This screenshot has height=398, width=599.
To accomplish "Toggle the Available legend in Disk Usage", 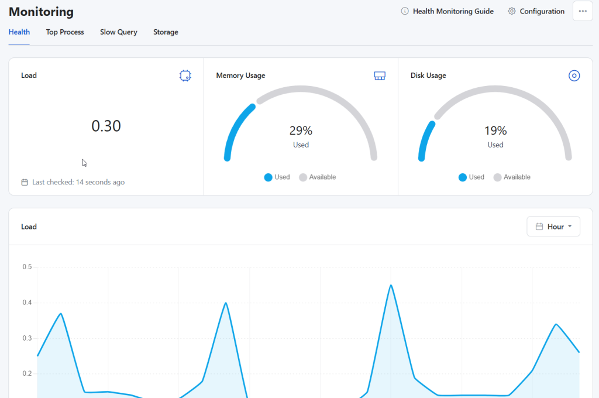I will click(512, 177).
